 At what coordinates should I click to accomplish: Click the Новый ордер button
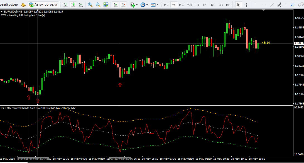[9, 4]
